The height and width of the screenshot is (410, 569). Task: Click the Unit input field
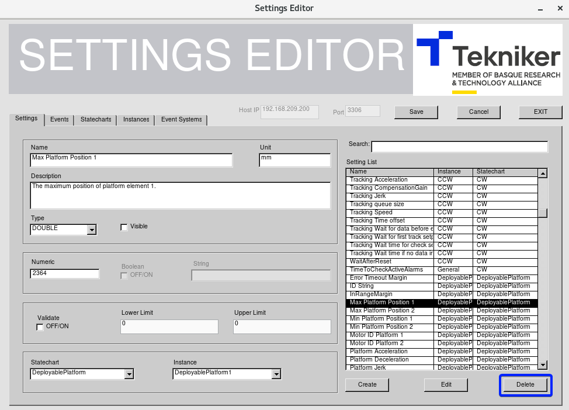(294, 160)
